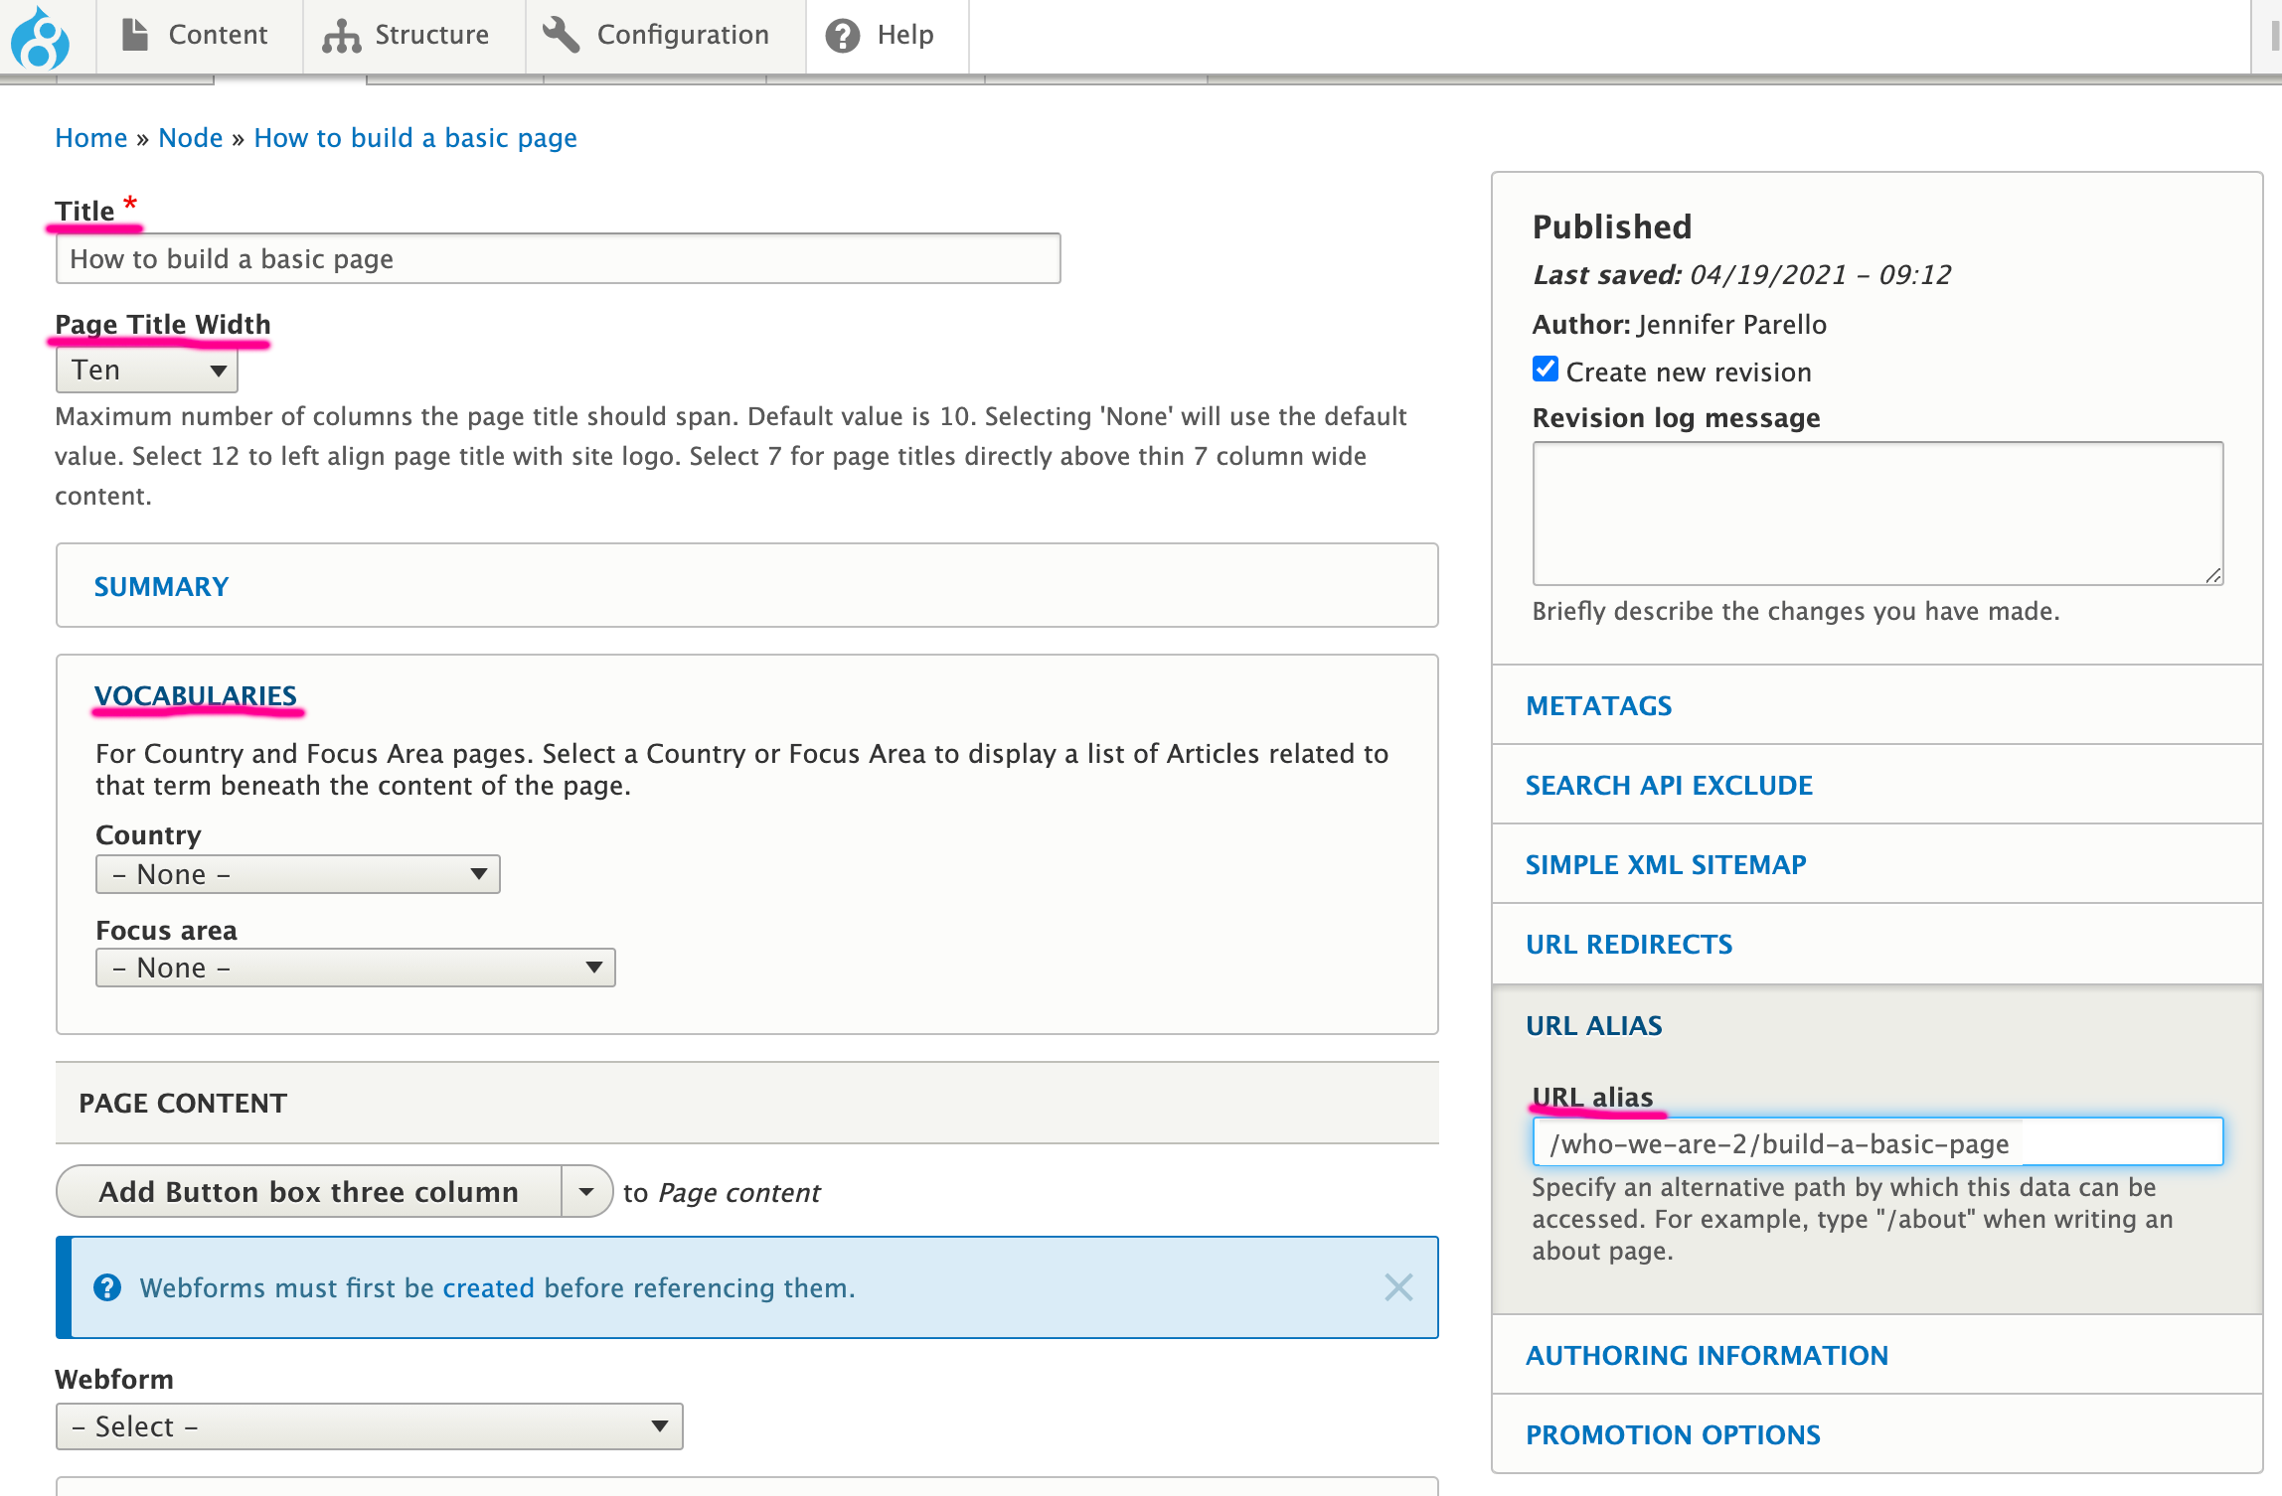Expand the AUTHORING INFORMATION section
Image resolution: width=2282 pixels, height=1496 pixels.
[x=1708, y=1355]
